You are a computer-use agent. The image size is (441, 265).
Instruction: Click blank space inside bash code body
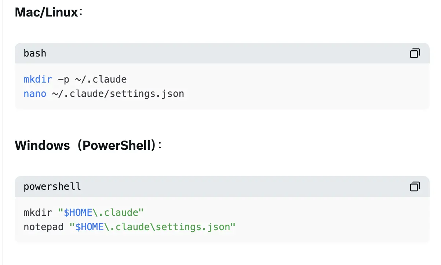(x=294, y=87)
